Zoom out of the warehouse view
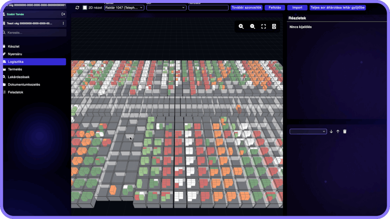Image resolution: width=390 pixels, height=219 pixels. pyautogui.click(x=253, y=27)
